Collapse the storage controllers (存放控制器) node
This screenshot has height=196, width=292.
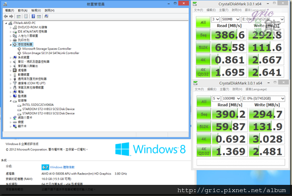[x=11, y=45]
